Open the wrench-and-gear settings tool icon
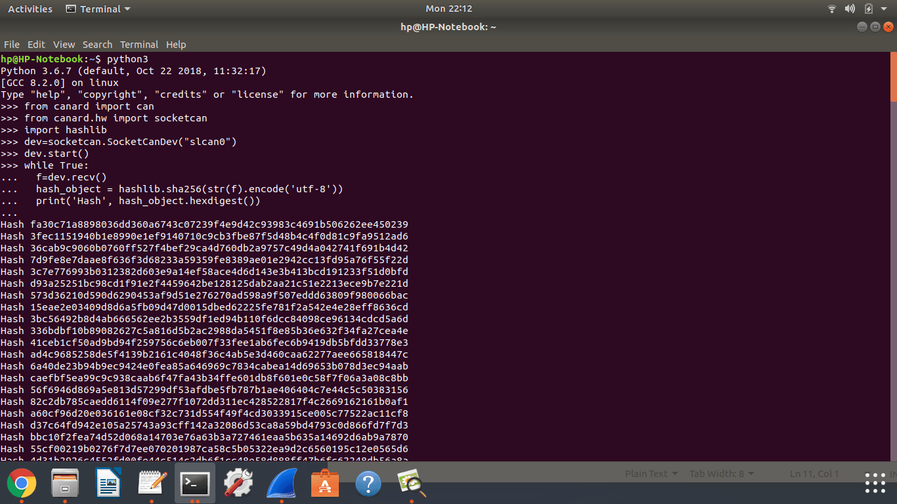Screen dimensions: 897x504 [238, 484]
